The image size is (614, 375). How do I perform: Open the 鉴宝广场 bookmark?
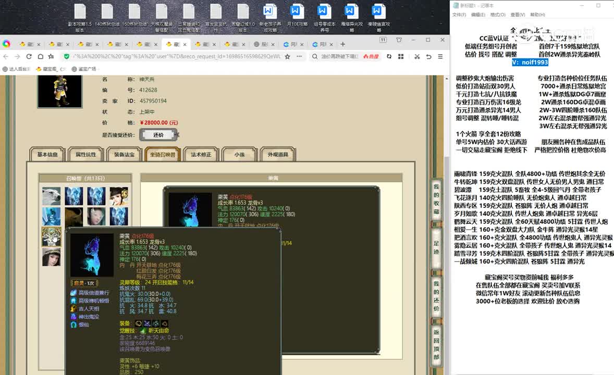pyautogui.click(x=84, y=69)
